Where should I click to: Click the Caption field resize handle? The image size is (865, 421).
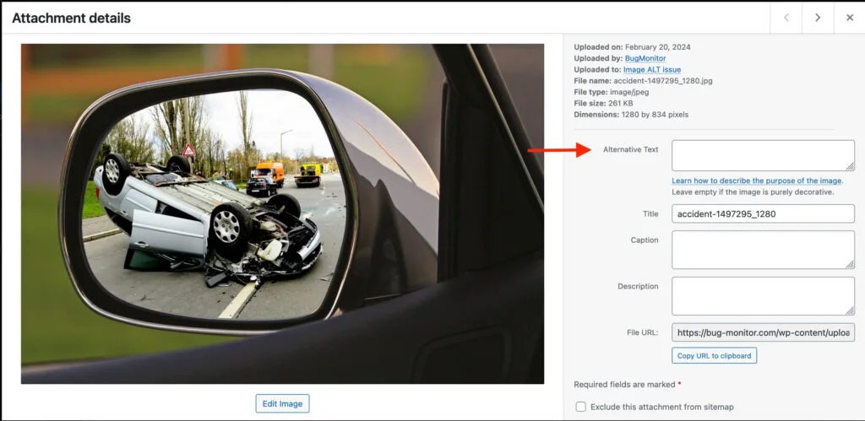tap(850, 265)
